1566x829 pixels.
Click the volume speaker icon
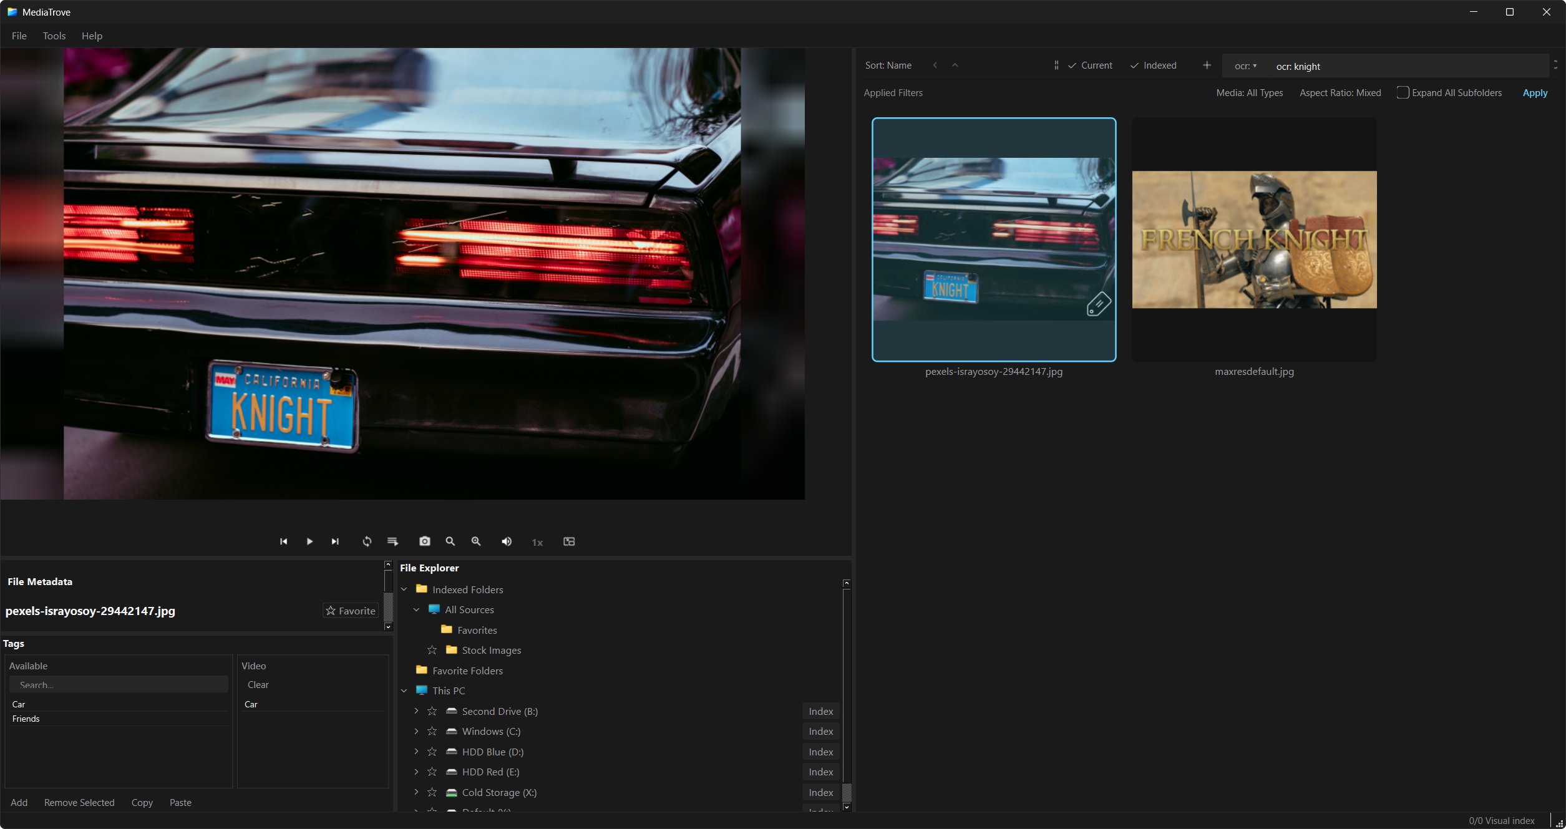pyautogui.click(x=507, y=541)
